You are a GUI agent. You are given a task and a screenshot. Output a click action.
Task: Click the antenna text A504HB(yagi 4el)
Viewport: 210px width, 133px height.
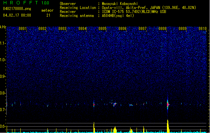(118, 16)
